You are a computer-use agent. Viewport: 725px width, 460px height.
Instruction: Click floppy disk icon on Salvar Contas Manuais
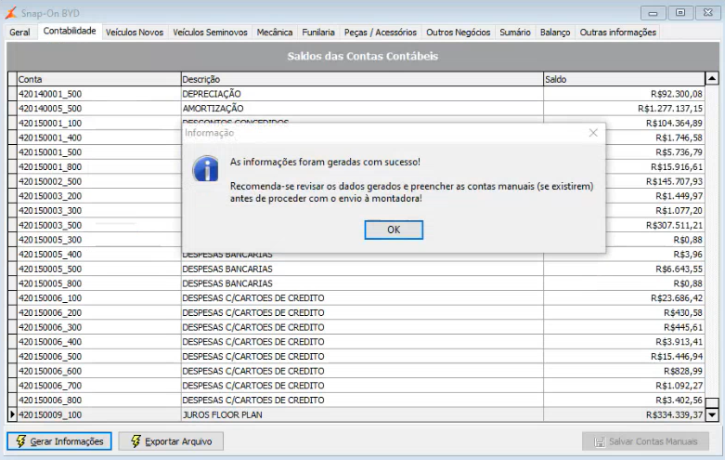(600, 442)
